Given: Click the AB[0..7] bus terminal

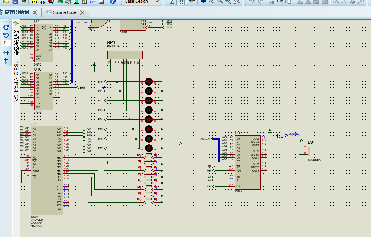Looking at the screenshot, I should 205,139.
